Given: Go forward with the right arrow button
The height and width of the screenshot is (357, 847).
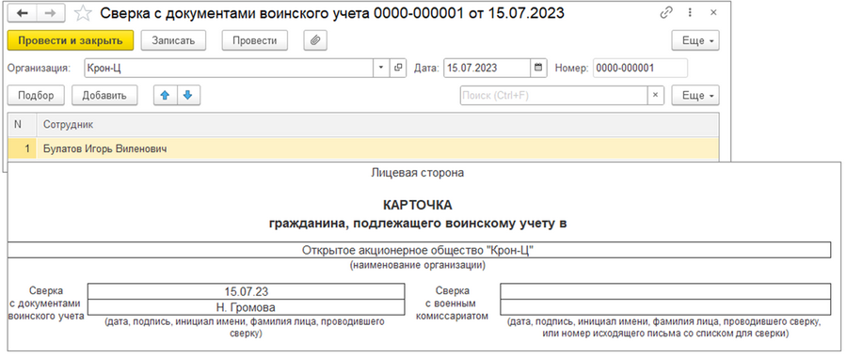Looking at the screenshot, I should click(50, 12).
